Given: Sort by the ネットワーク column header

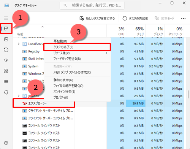Looking at the screenshot, I should [174, 31].
